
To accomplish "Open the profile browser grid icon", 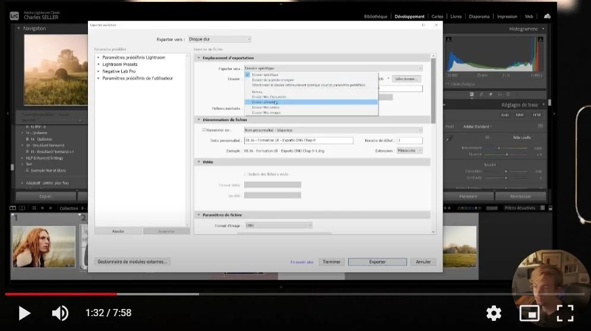I will click(540, 127).
